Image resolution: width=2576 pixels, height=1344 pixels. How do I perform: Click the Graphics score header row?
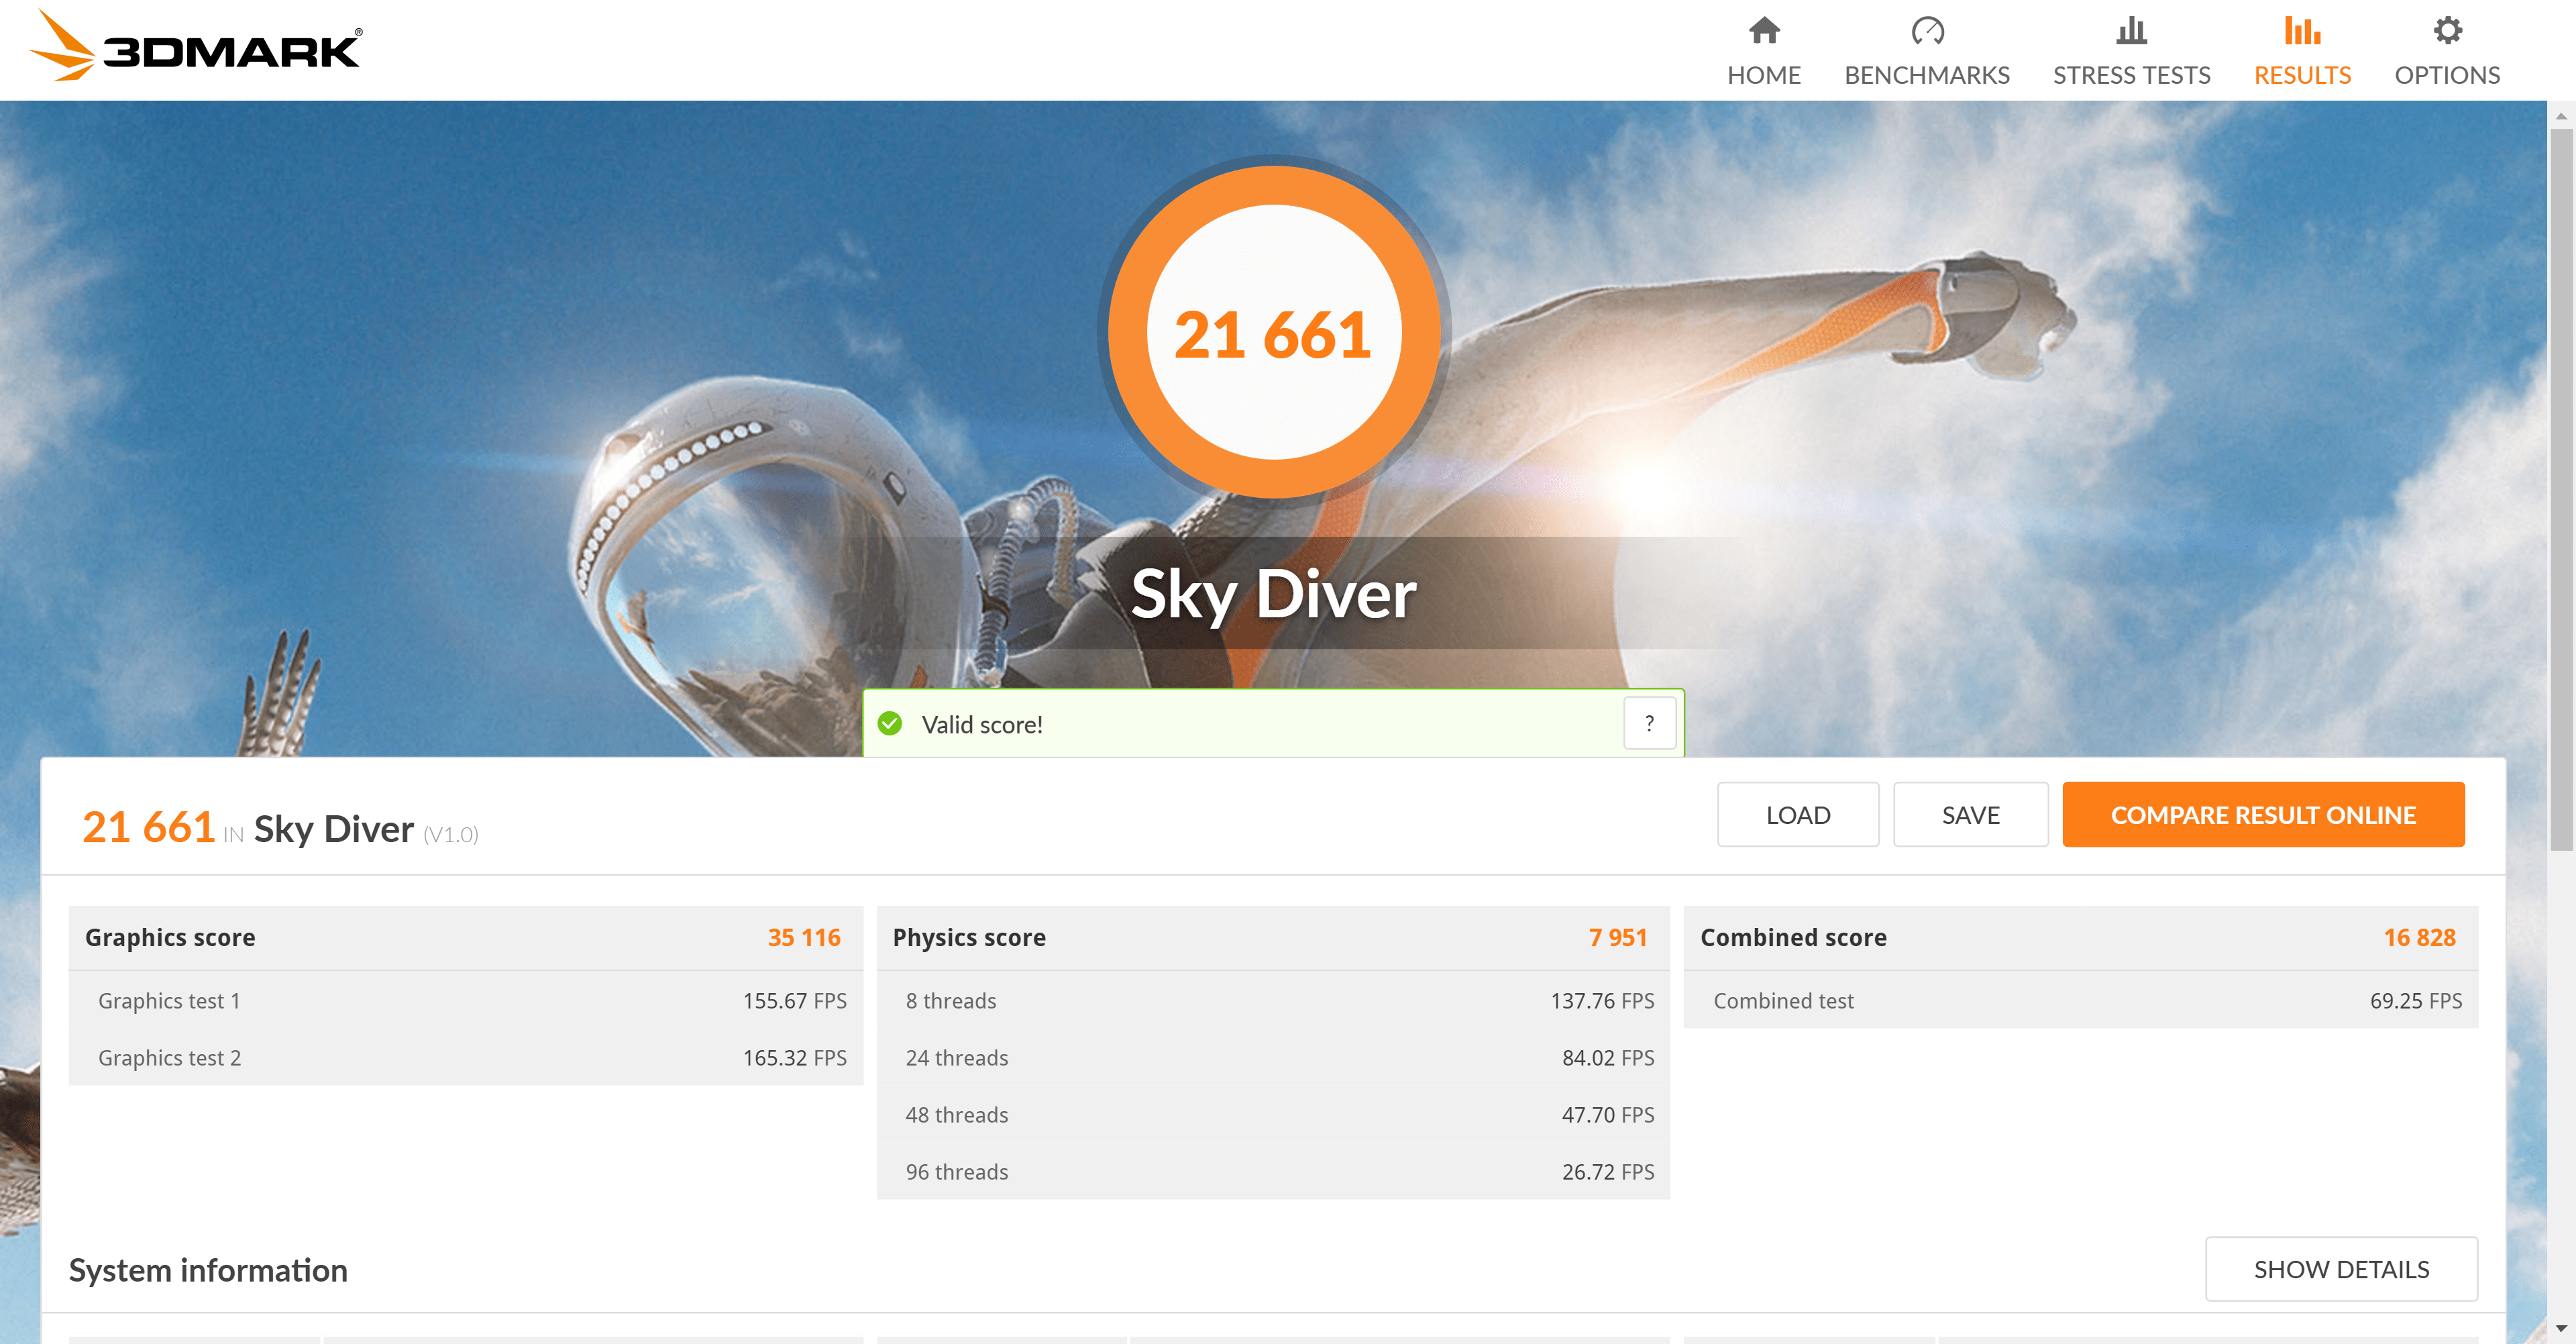tap(465, 937)
